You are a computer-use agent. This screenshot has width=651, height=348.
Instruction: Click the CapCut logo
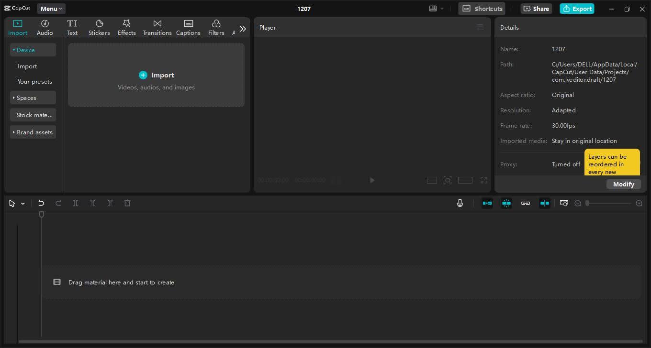click(x=18, y=9)
